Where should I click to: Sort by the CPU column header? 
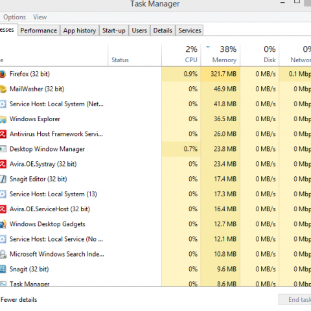coord(181,55)
